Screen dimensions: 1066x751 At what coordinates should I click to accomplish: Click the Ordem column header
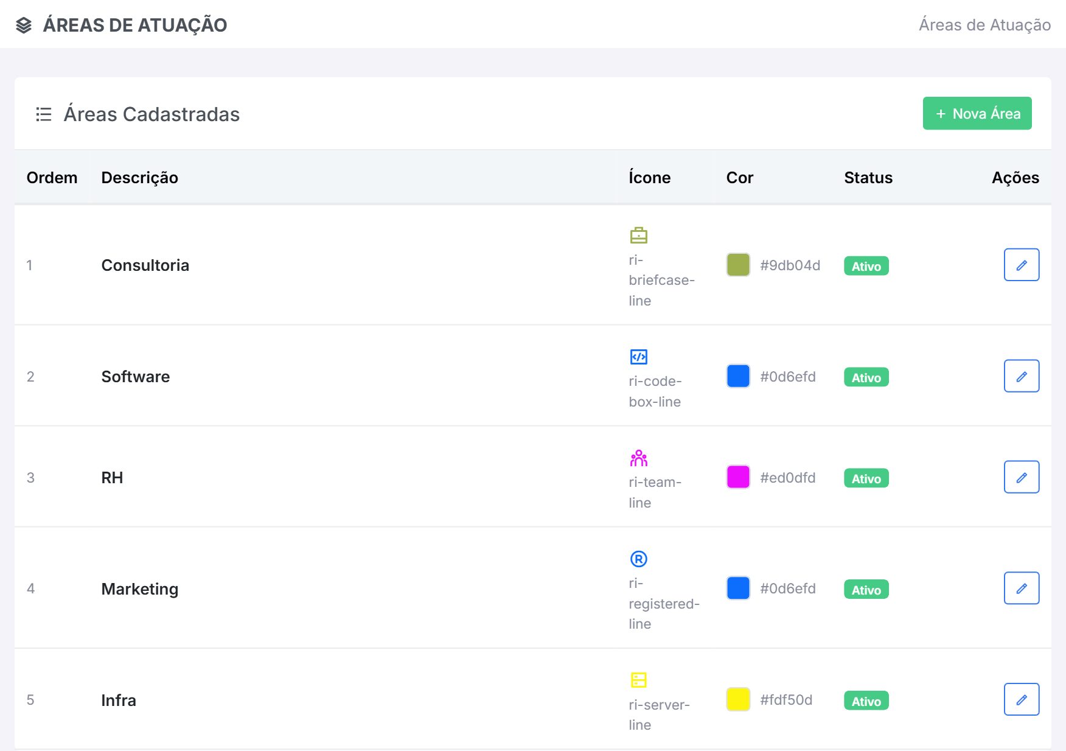(x=52, y=178)
